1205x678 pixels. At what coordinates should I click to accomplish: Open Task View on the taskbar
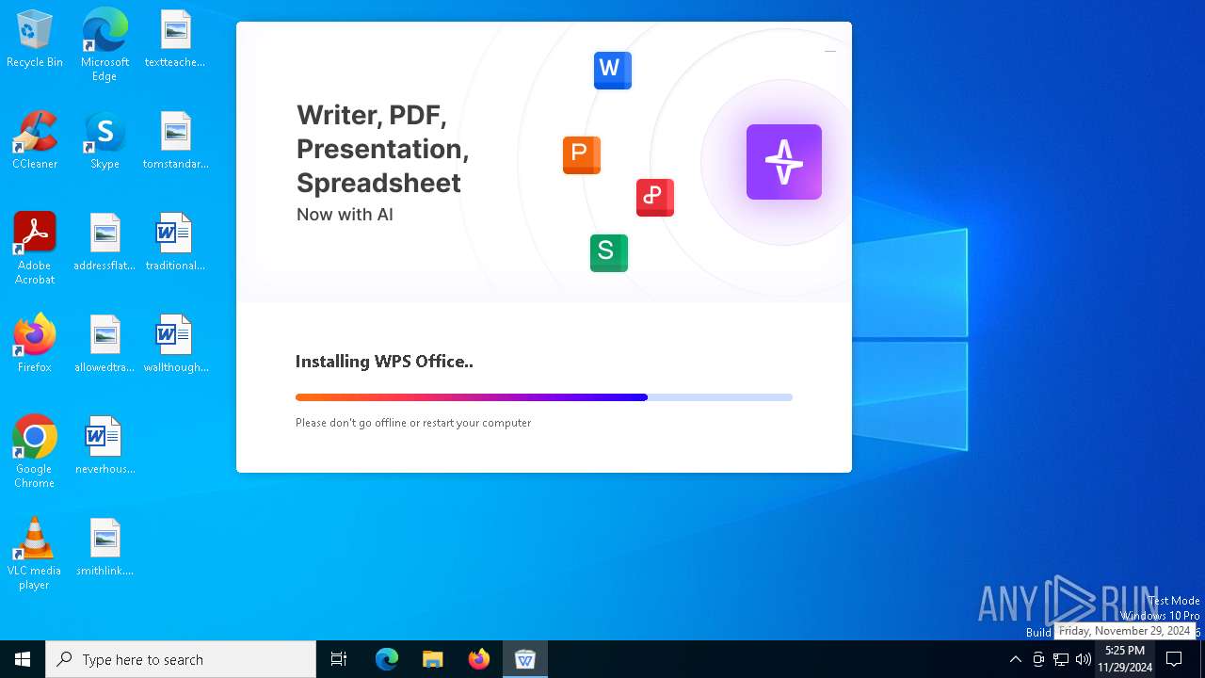[339, 659]
